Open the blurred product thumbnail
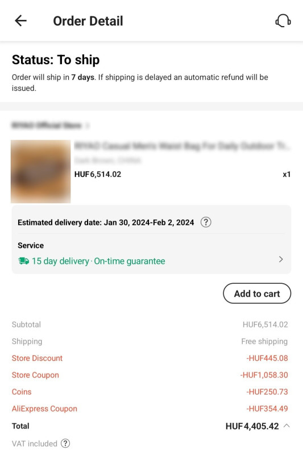Viewport: 303px width, 454px height. click(40, 171)
